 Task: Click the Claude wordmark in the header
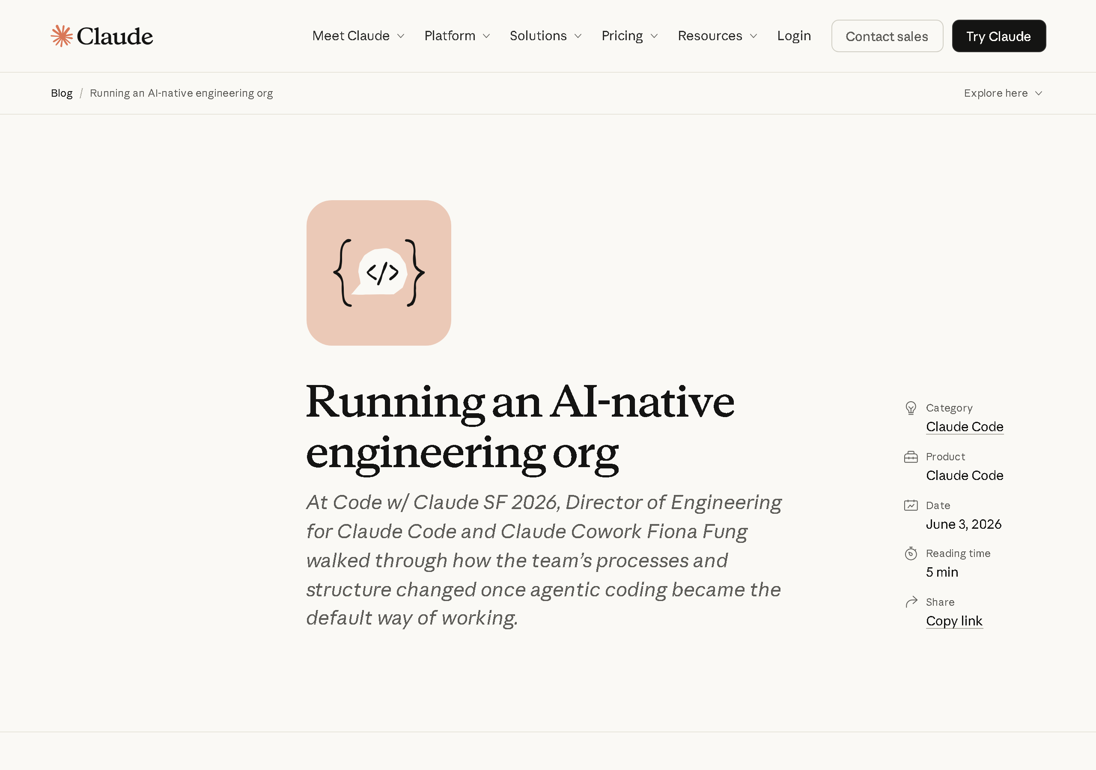click(x=115, y=36)
